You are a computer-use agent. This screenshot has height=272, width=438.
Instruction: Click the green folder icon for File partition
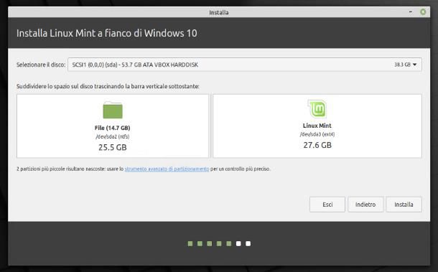tap(113, 110)
